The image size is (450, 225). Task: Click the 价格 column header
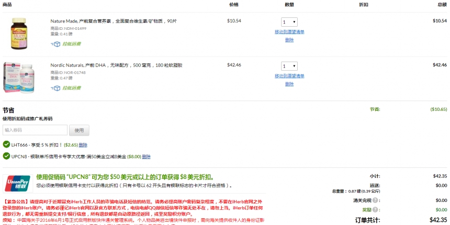coord(234,5)
